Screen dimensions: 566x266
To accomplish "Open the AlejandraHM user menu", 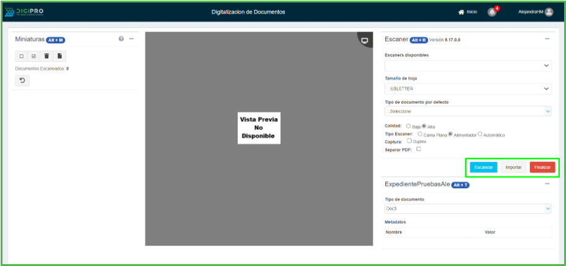I will [x=535, y=12].
